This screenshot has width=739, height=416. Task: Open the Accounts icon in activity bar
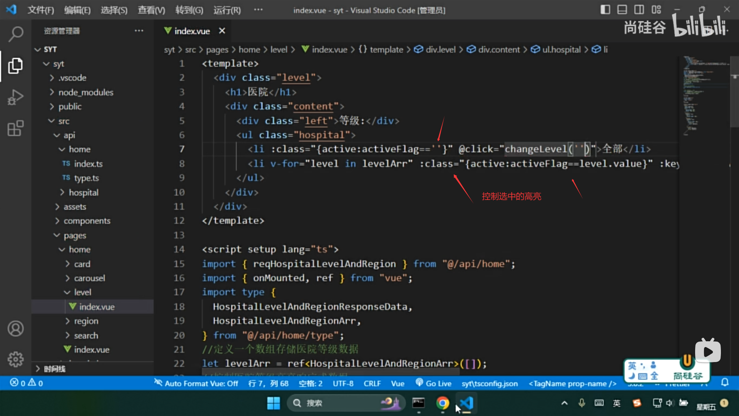15,329
